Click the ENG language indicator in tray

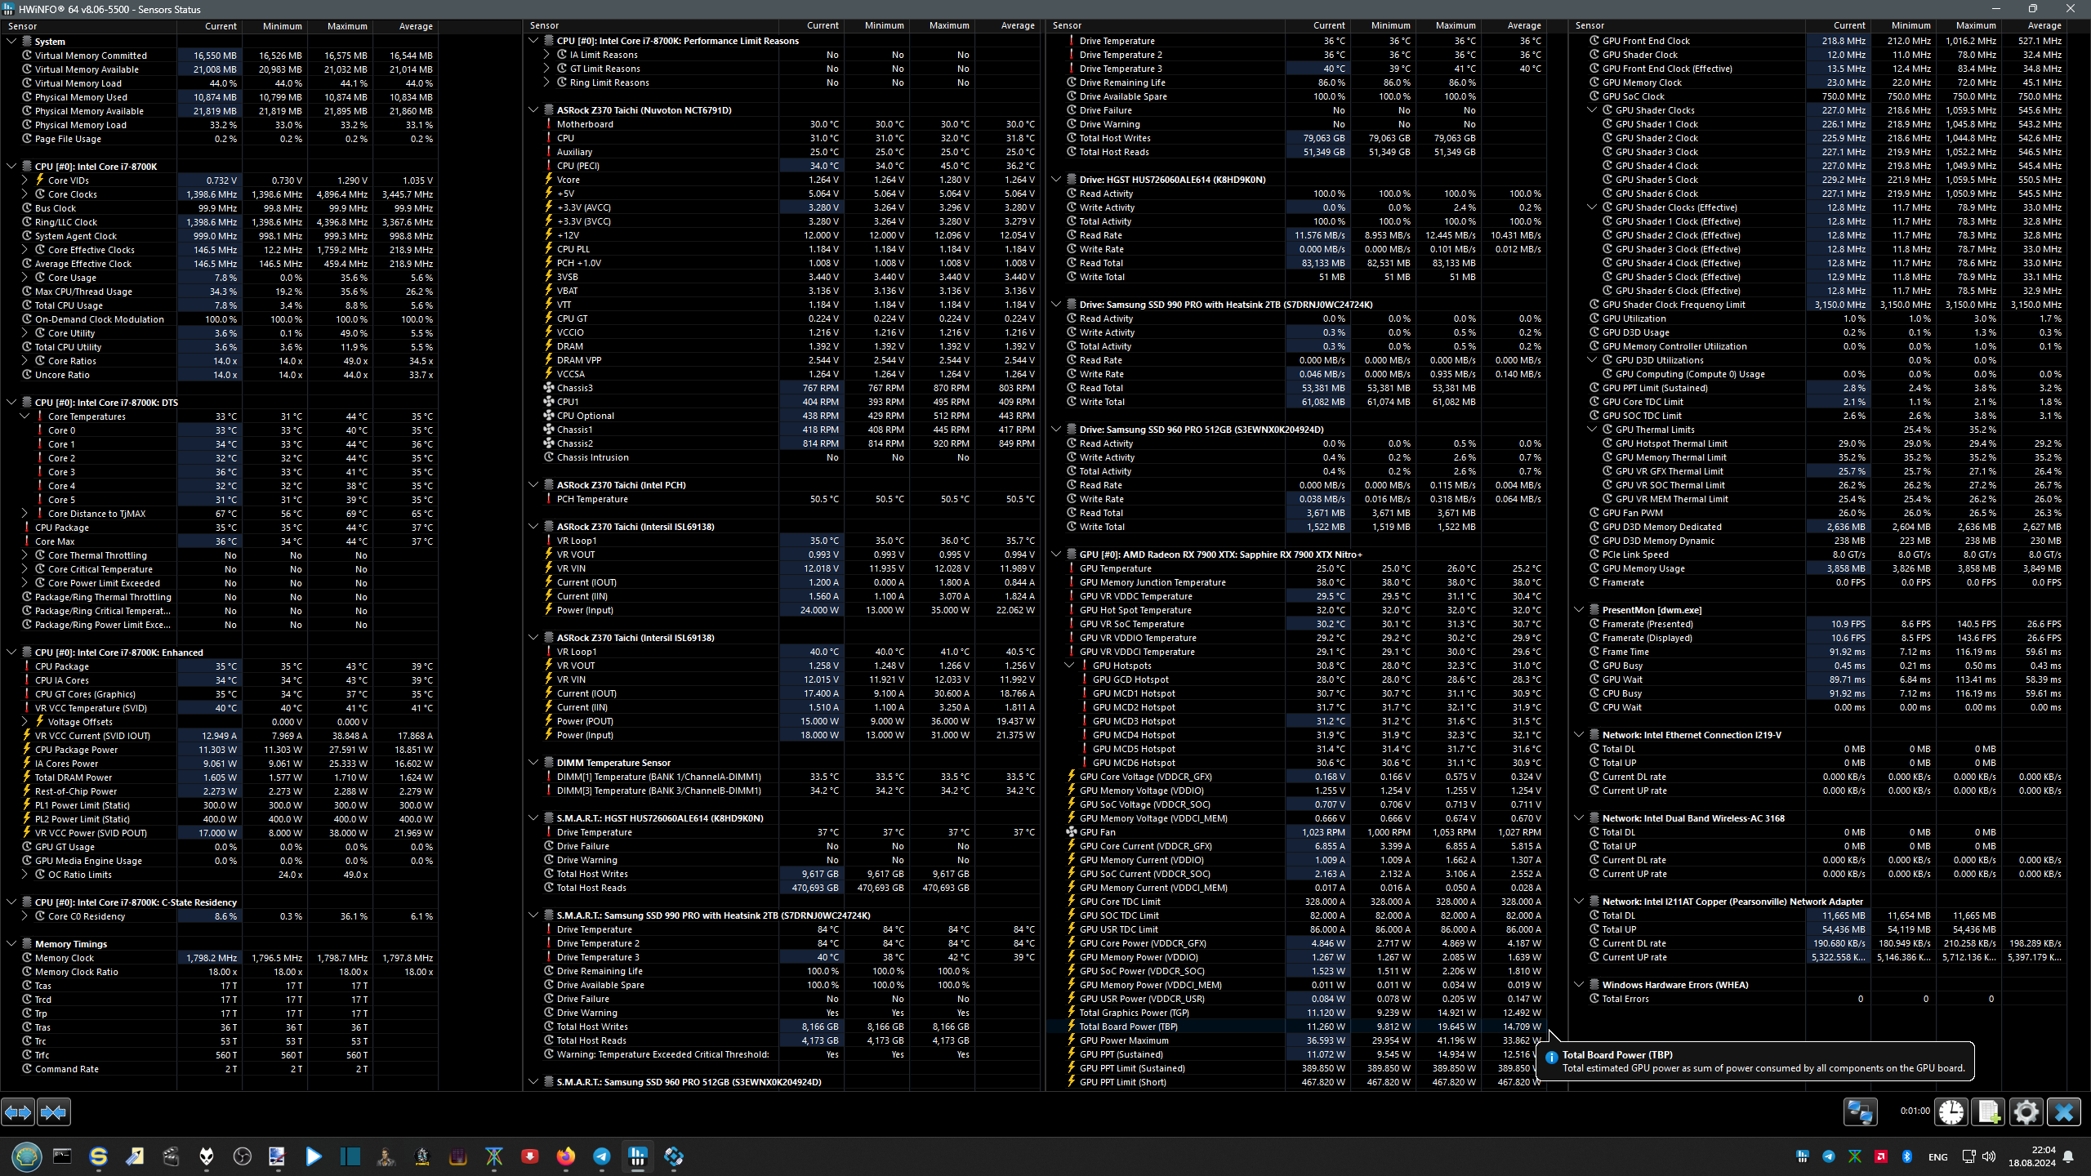point(1937,1156)
